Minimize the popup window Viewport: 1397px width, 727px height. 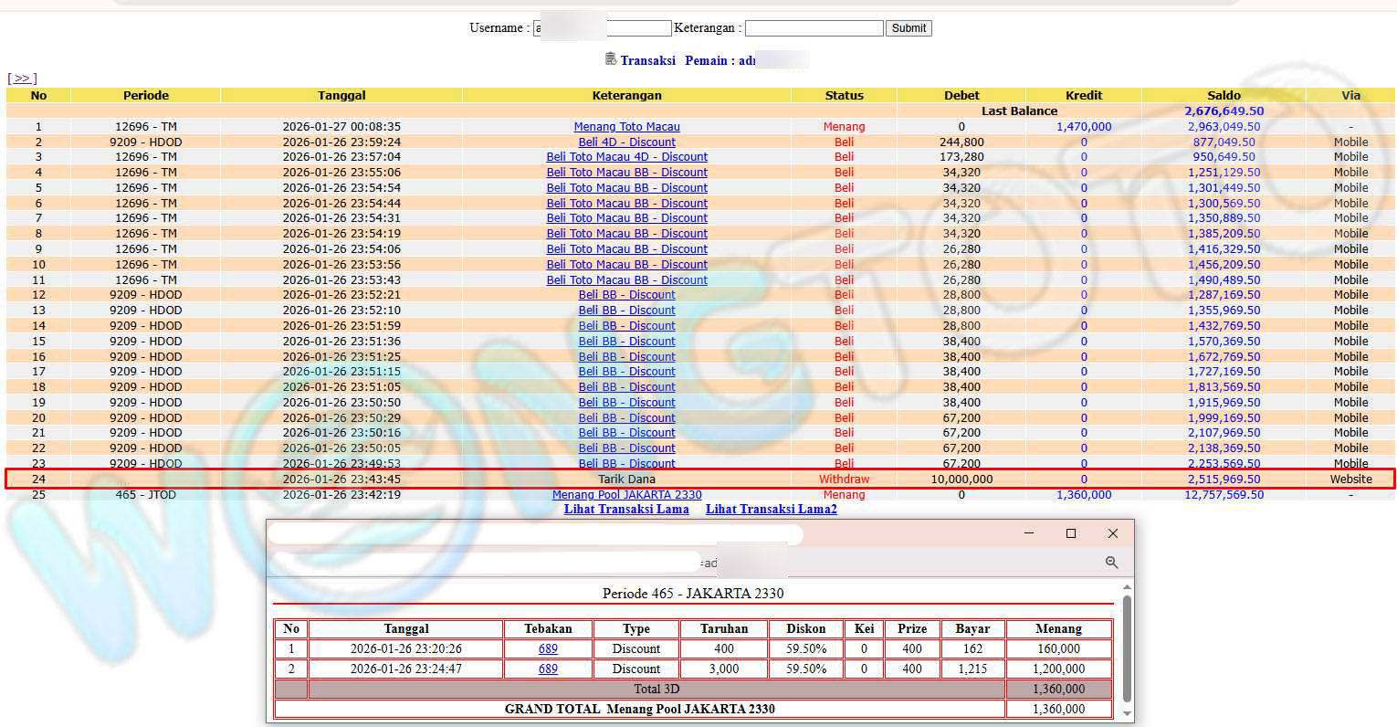(1029, 533)
